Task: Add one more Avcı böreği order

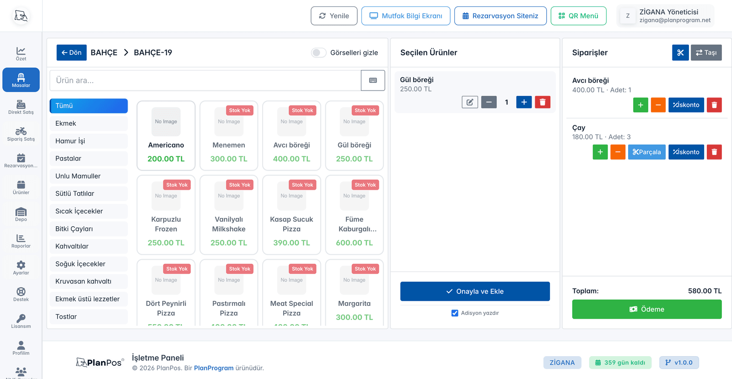Action: (x=640, y=105)
